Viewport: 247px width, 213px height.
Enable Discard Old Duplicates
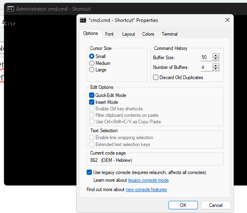[x=156, y=77]
